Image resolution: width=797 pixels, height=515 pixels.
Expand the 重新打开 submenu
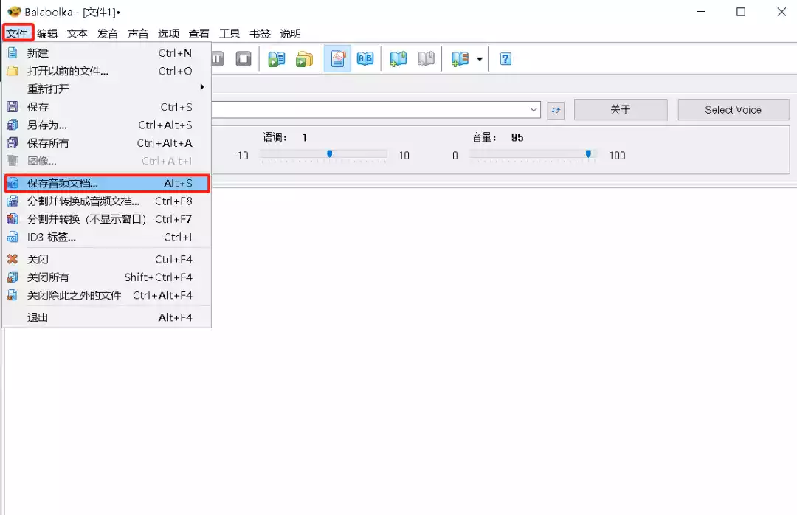click(x=106, y=89)
